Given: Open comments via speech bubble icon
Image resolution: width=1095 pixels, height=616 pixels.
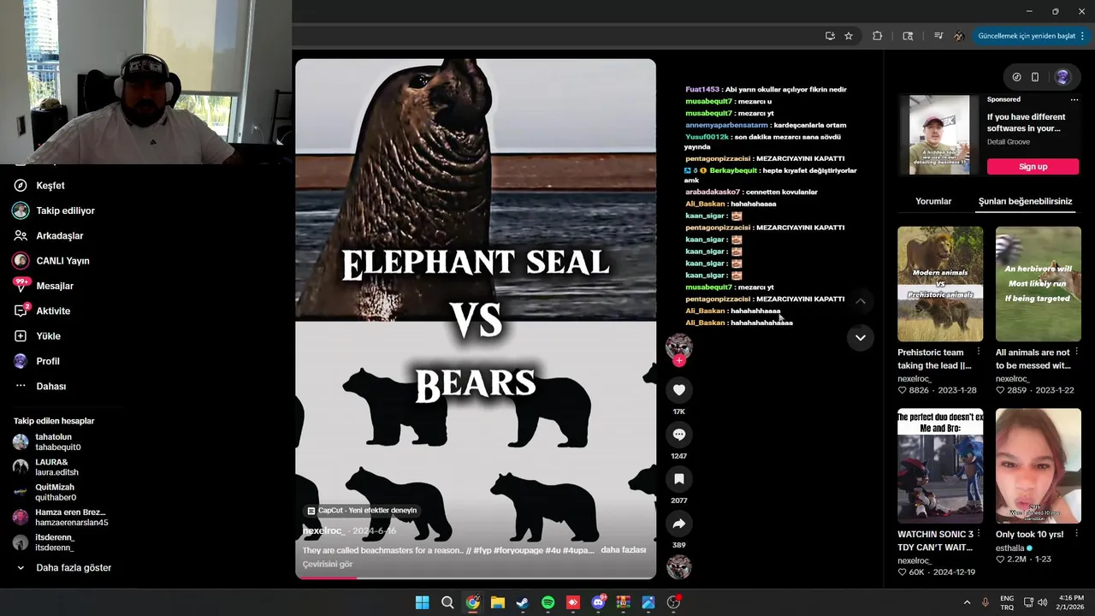Looking at the screenshot, I should tap(678, 435).
